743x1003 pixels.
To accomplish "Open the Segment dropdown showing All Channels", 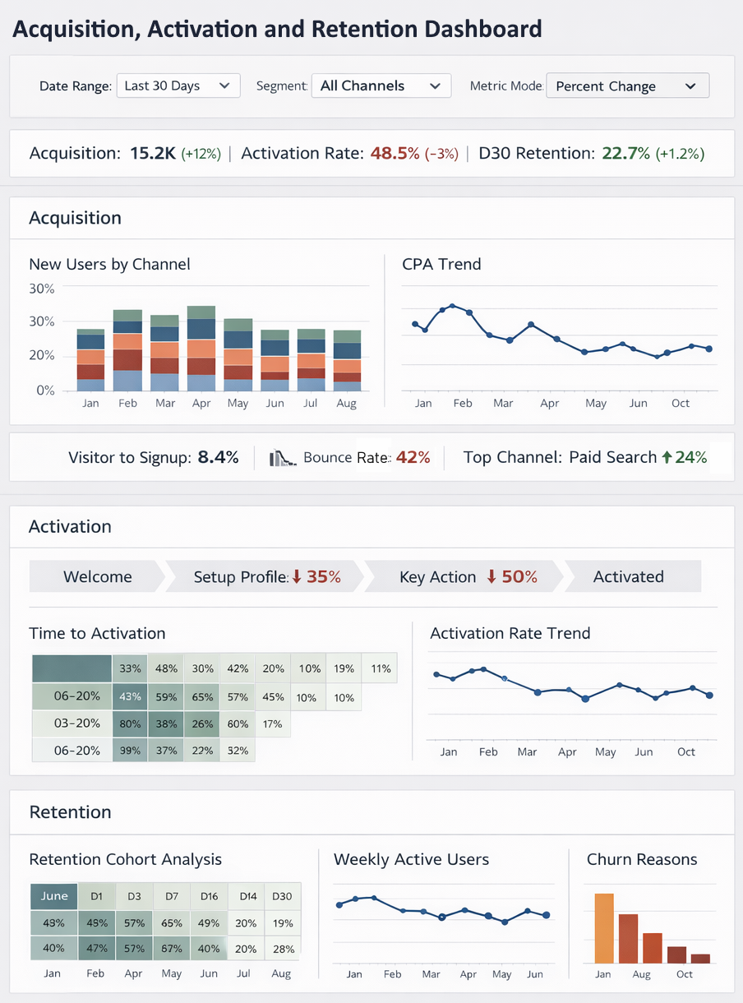I will 381,85.
